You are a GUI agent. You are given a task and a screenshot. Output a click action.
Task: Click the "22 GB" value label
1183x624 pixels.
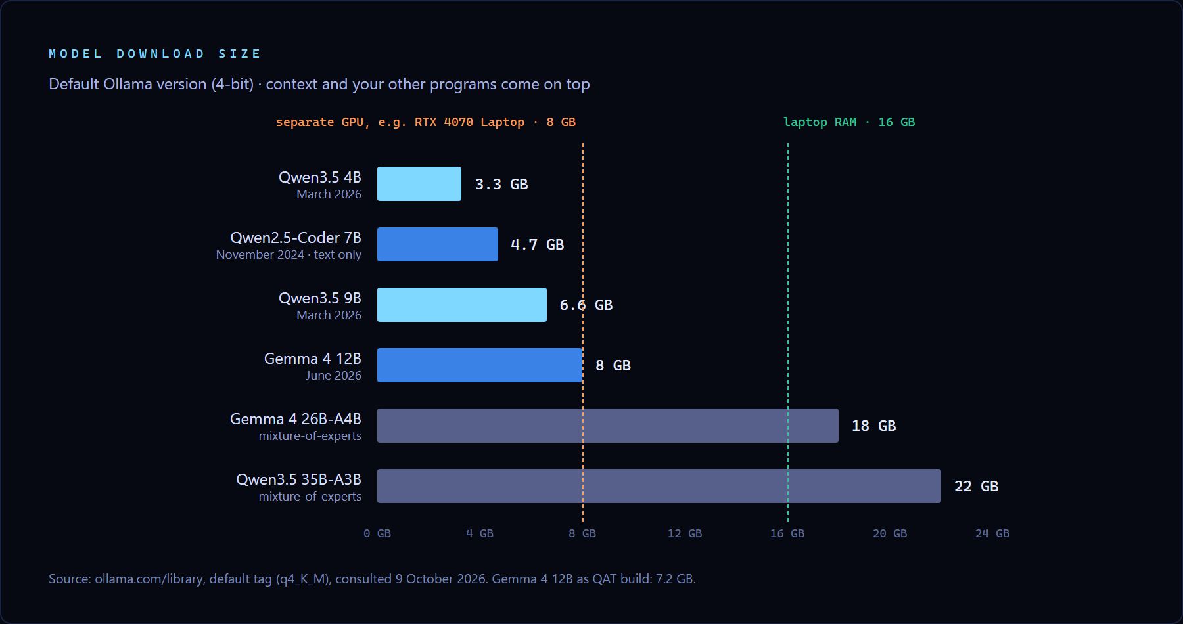[x=977, y=487]
